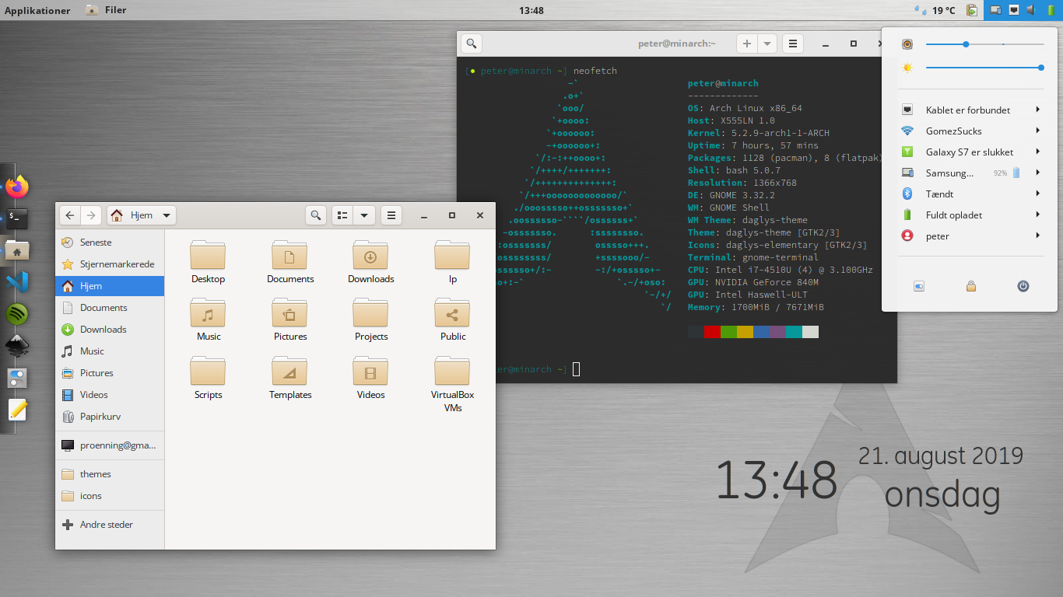Screen dimensions: 1063x597
Task: Open the terminal new-tab dropdown arrow
Action: point(767,44)
